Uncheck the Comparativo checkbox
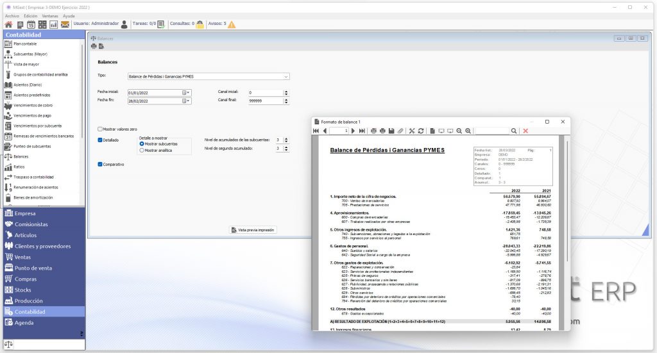This screenshot has width=657, height=353. 100,165
